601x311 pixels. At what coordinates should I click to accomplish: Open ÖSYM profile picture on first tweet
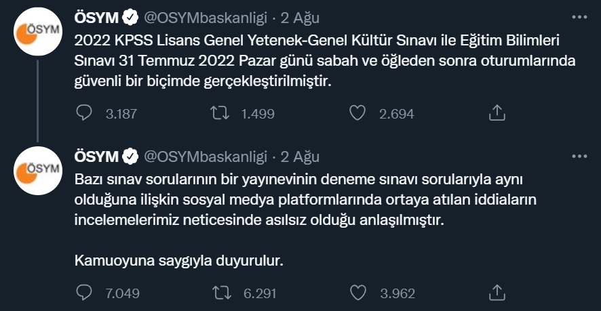point(37,32)
